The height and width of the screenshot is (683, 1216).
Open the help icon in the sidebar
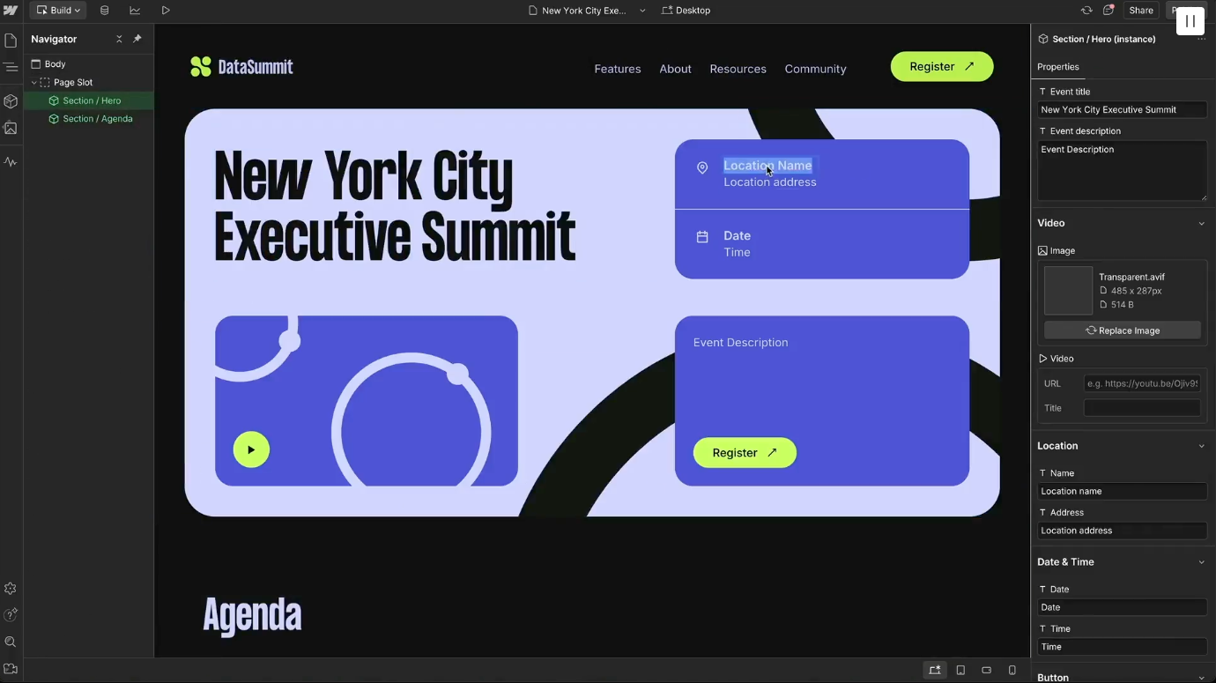(11, 614)
